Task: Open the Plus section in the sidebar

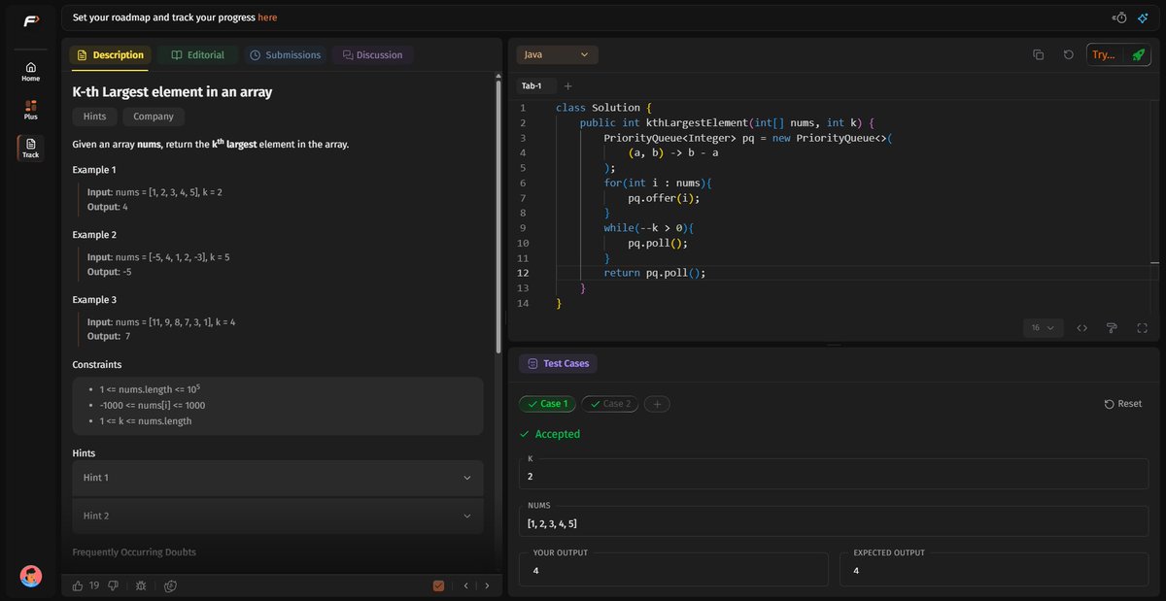Action: click(31, 109)
